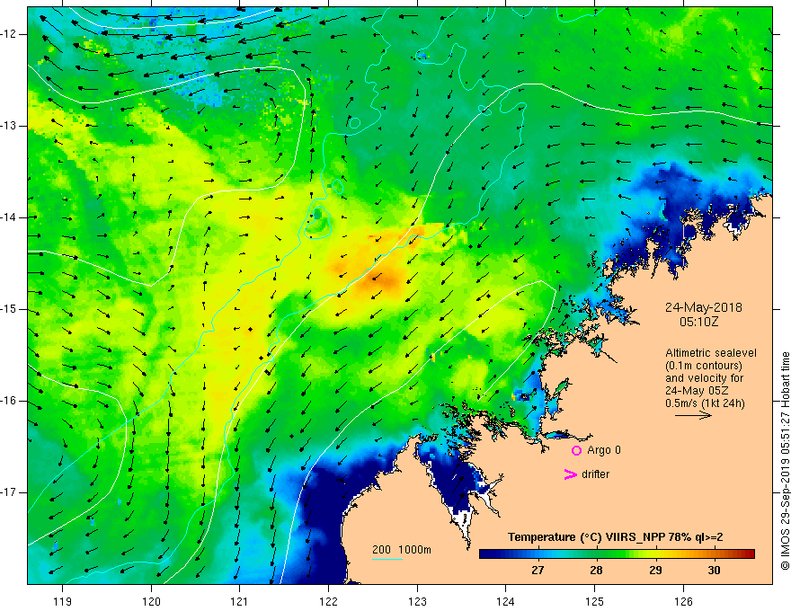Image resolution: width=791 pixels, height=611 pixels.
Task: Click the longitude label 121
Action: click(240, 601)
